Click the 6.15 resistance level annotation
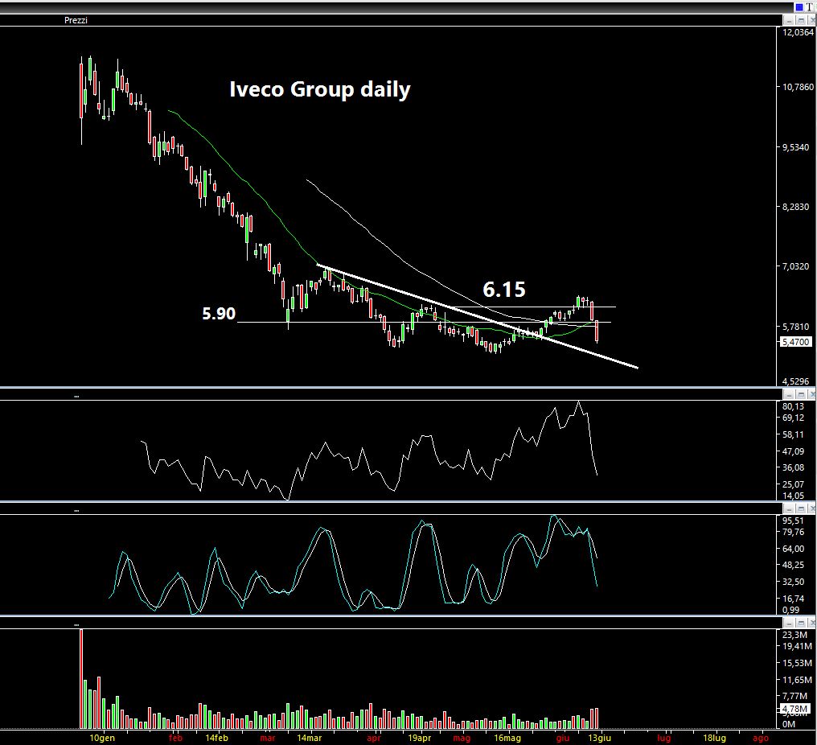The image size is (817, 745). coord(504,290)
